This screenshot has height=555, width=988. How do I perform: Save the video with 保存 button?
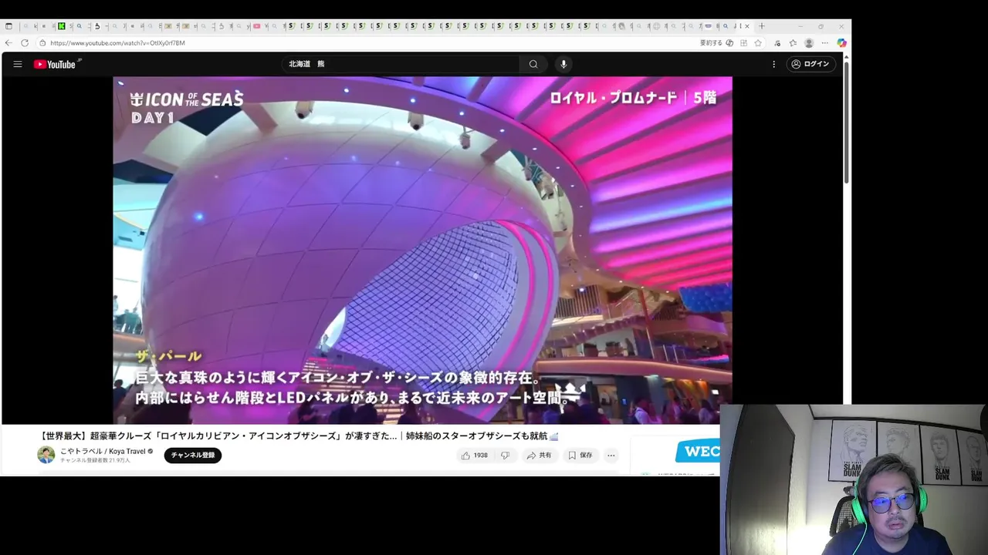[x=580, y=456]
